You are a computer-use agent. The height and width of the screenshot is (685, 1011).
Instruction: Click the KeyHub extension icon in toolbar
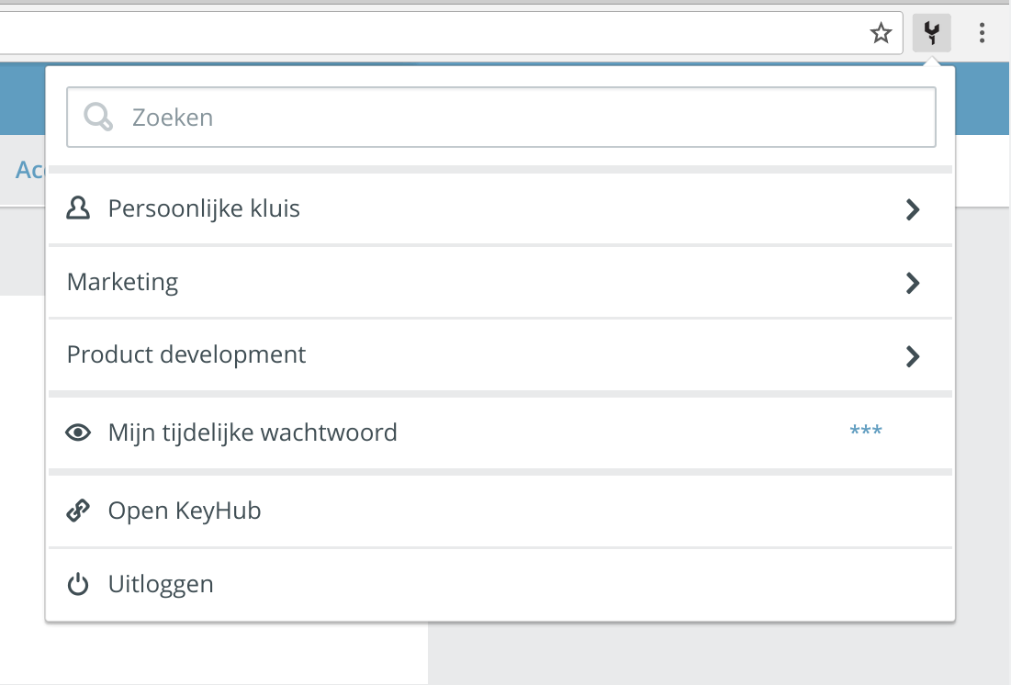[932, 32]
